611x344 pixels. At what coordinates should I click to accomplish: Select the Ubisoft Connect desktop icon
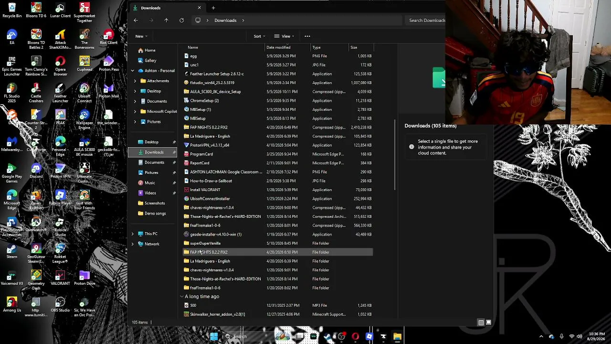click(84, 93)
